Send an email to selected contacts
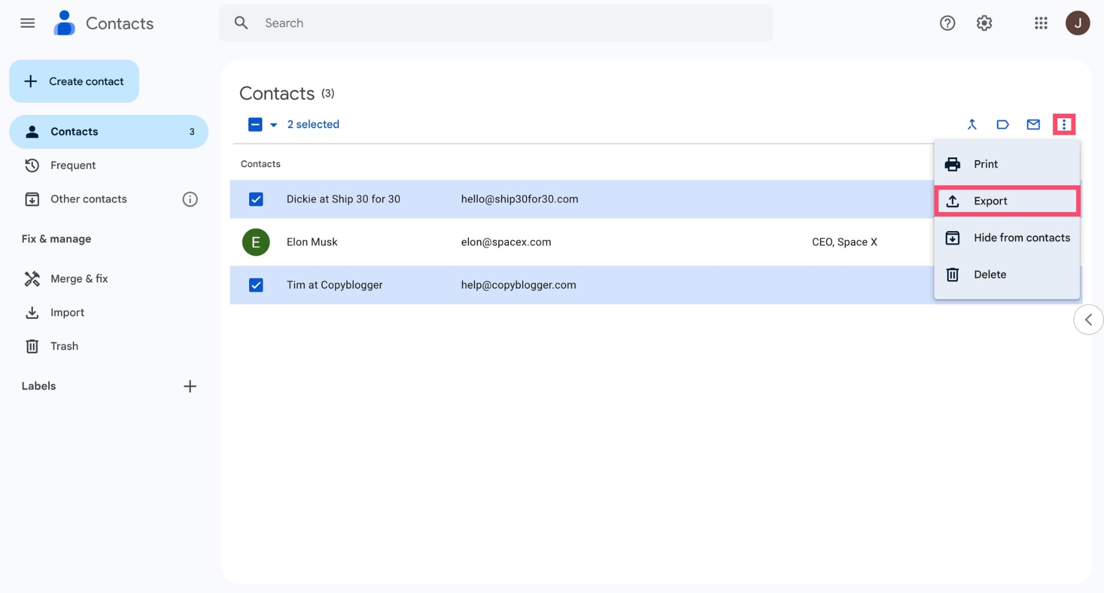The width and height of the screenshot is (1104, 593). [1033, 125]
